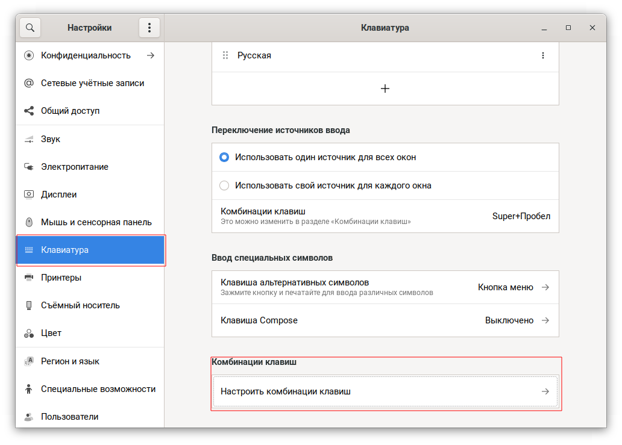Switch to Электропитание settings
This screenshot has height=445, width=622.
(90, 167)
